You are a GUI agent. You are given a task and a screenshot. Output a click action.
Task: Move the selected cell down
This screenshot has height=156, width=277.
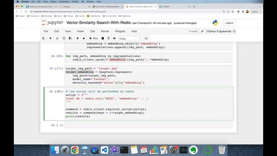click(x=84, y=39)
